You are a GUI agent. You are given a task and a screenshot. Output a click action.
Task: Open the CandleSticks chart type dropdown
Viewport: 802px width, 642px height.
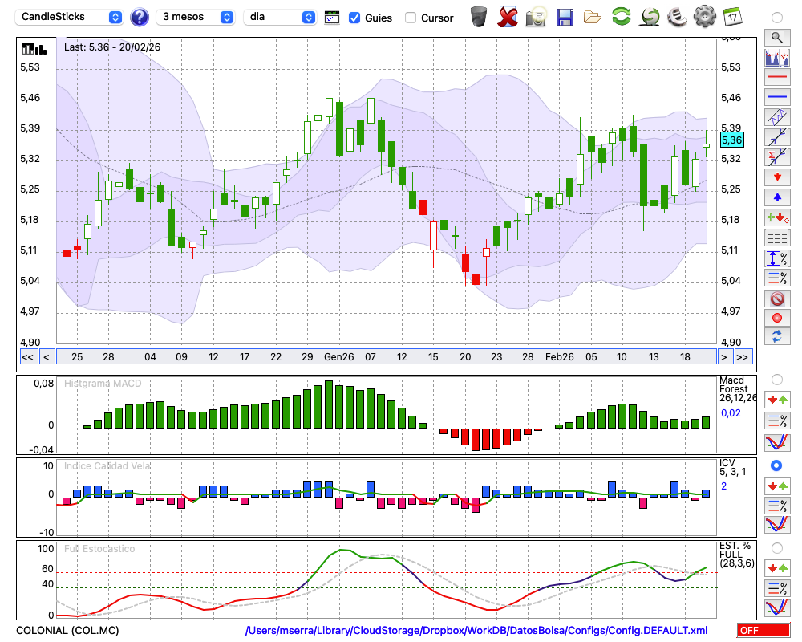[71, 17]
